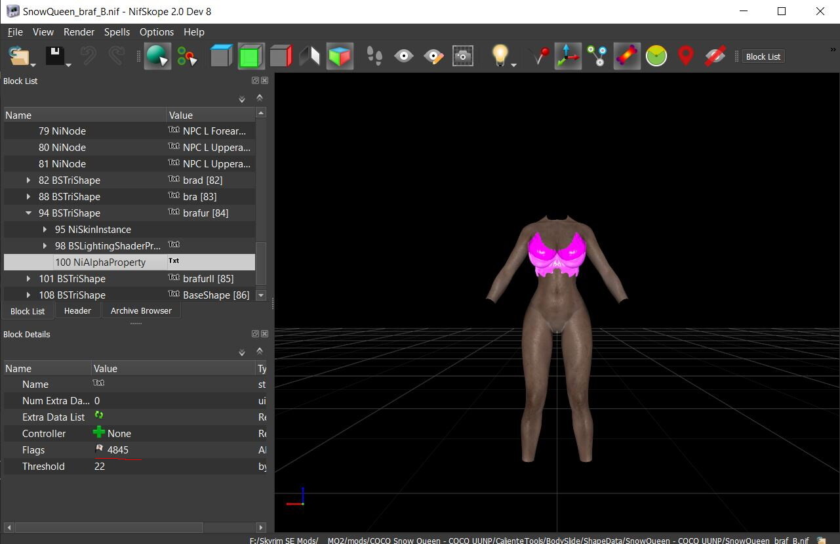Click the Block Details horizontal scrollbar
Screen dimensions: 840x544
[x=134, y=527]
